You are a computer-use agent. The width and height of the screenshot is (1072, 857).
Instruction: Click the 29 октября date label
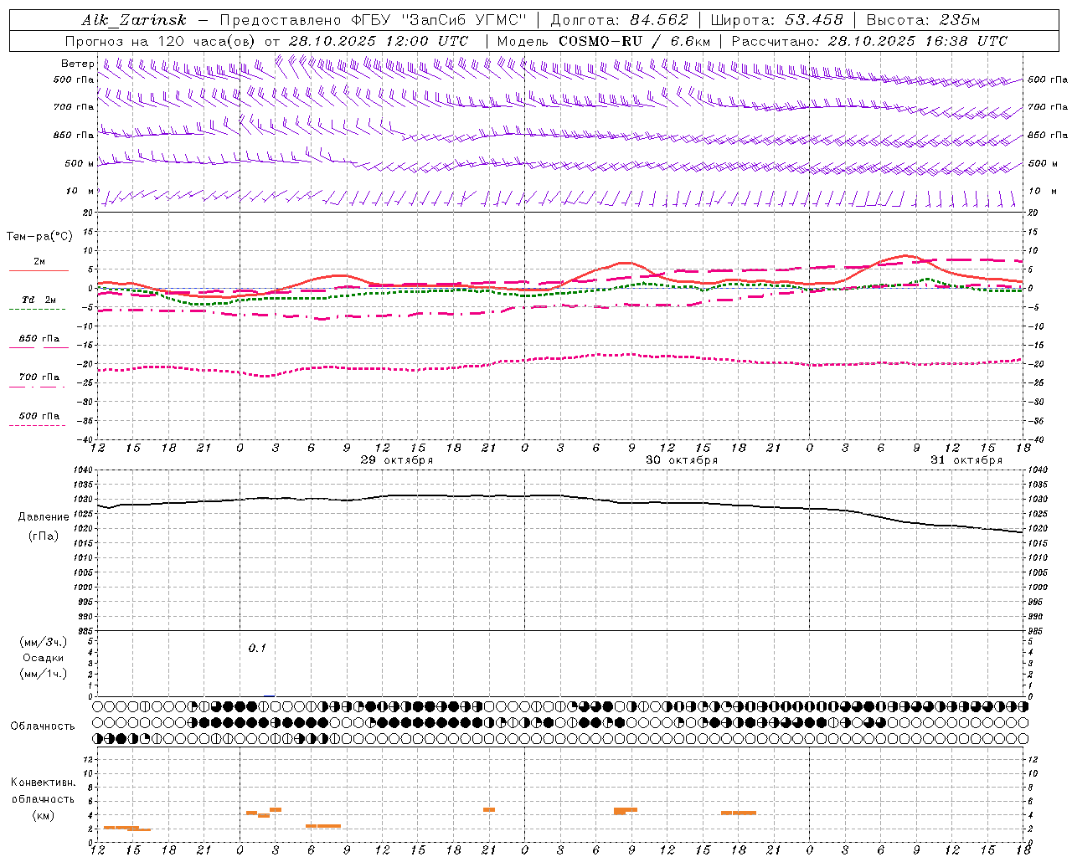397,460
